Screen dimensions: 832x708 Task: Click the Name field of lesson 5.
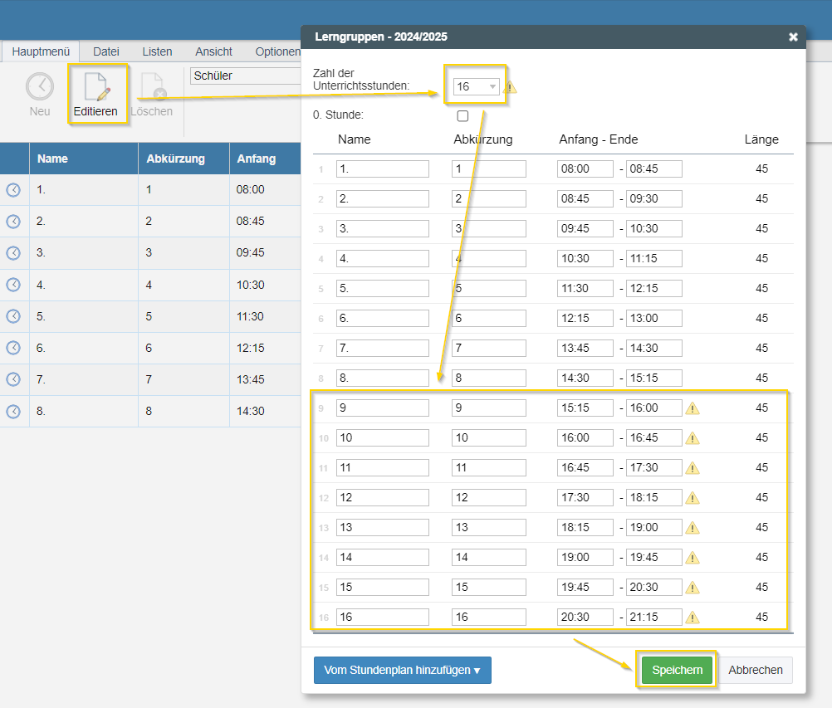383,289
